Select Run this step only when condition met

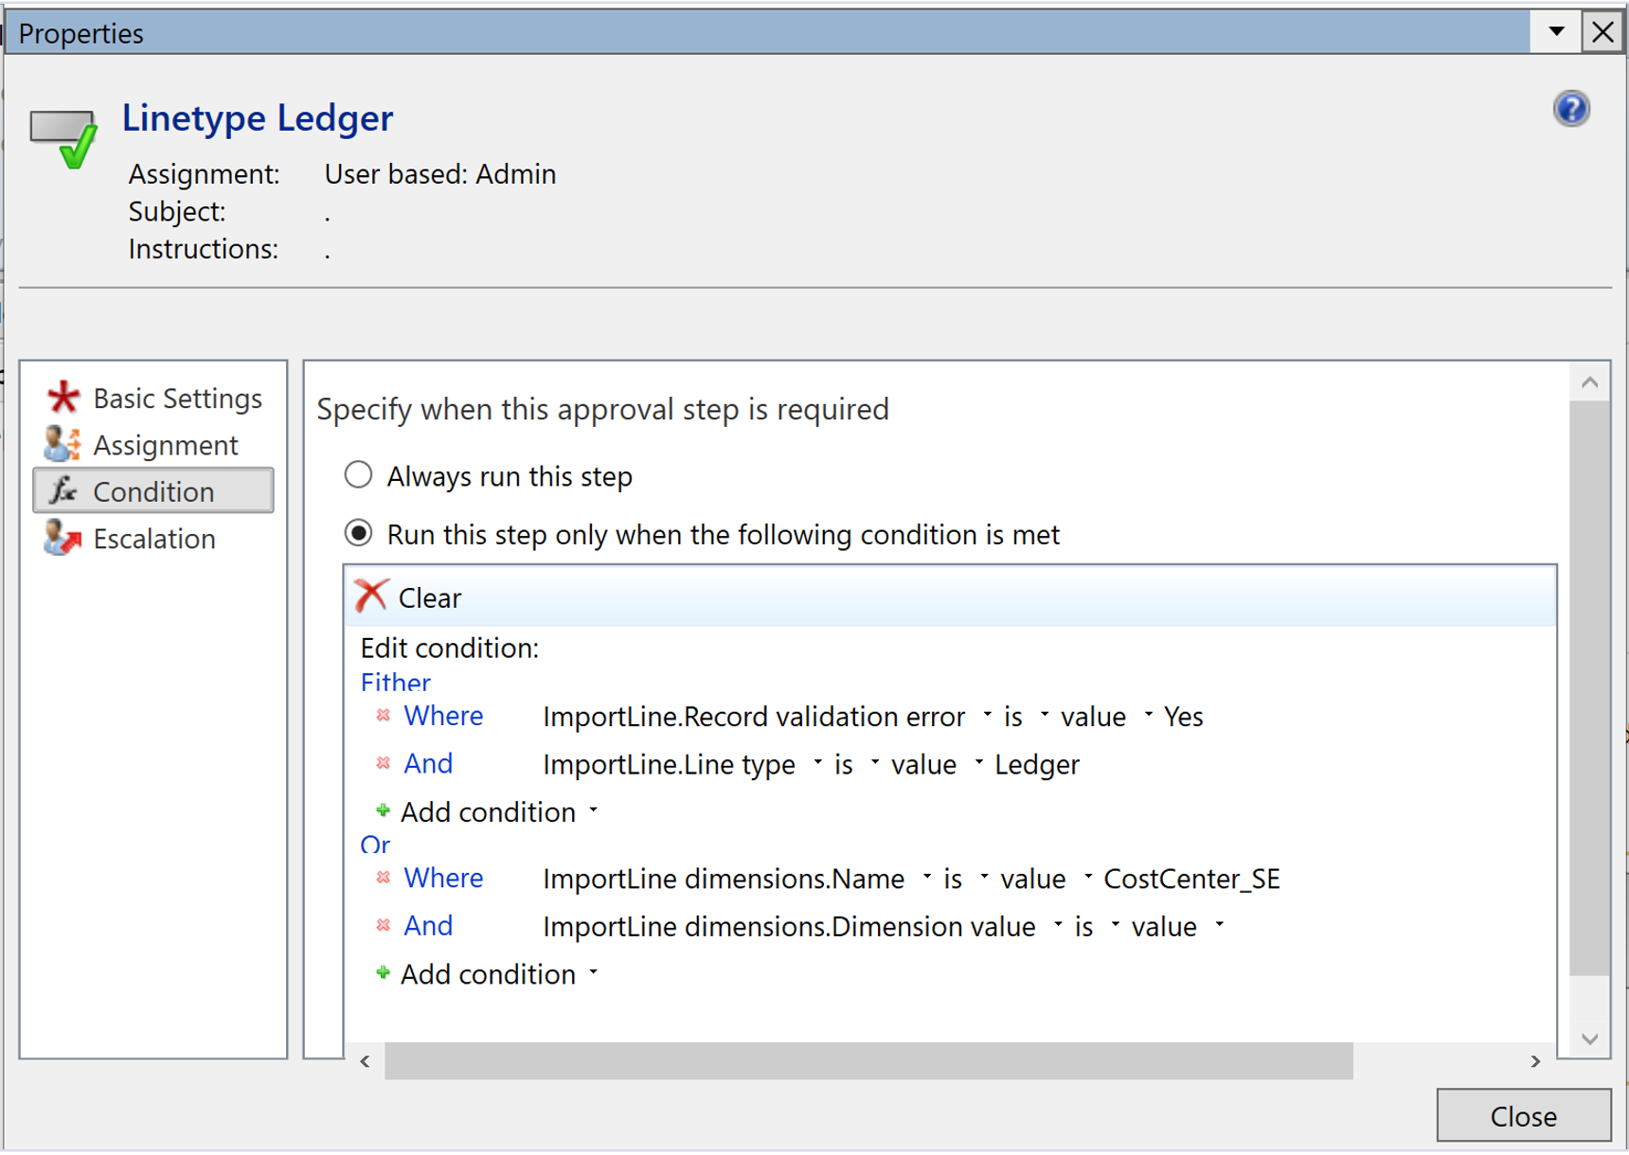click(x=358, y=533)
